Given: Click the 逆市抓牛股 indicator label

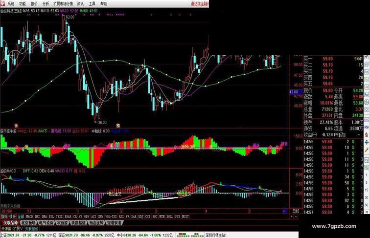Looking at the screenshot, I should (8, 131).
